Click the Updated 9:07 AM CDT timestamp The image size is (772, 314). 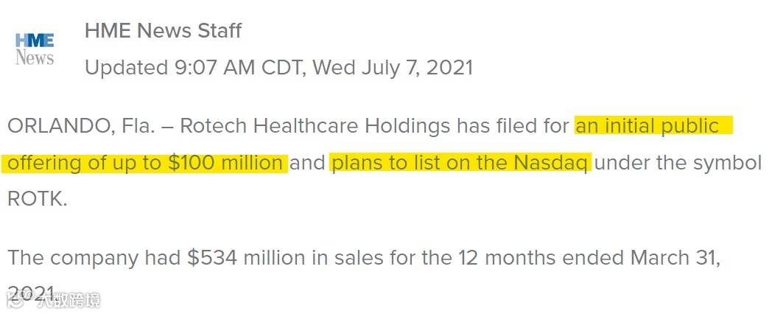pyautogui.click(x=194, y=68)
